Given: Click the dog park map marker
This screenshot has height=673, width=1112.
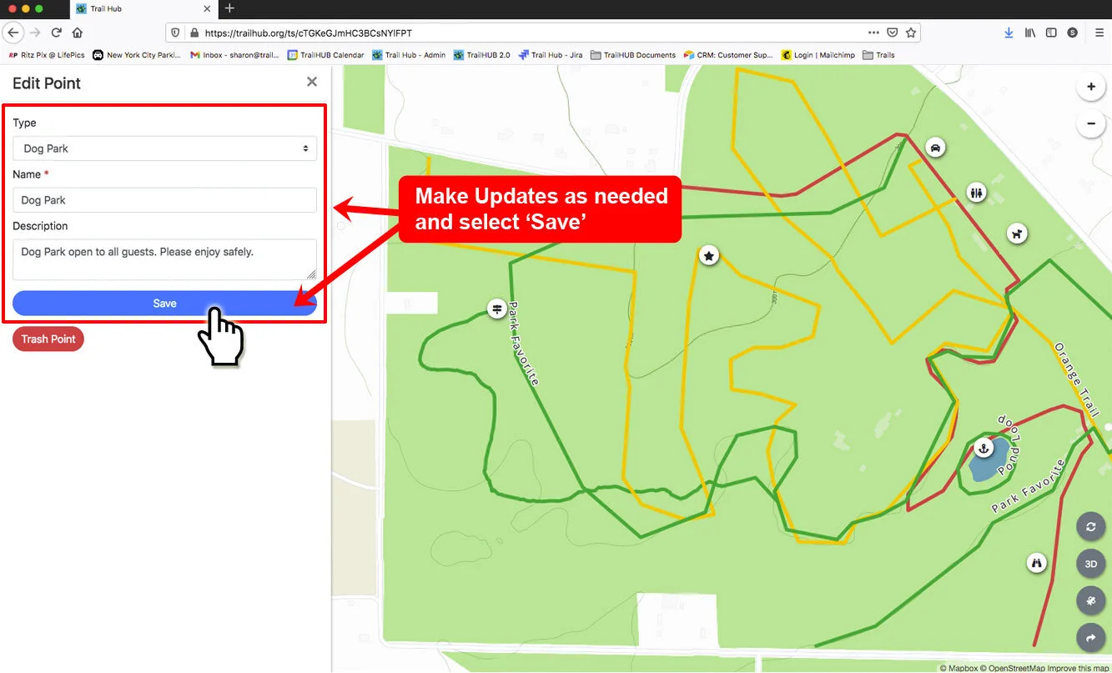Looking at the screenshot, I should pos(1016,234).
